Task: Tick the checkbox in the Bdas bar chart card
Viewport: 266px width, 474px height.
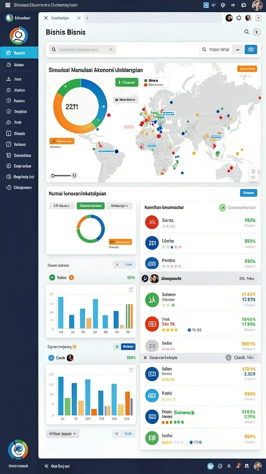Action: 131,290
